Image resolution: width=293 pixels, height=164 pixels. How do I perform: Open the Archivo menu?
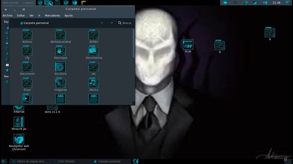7,15
